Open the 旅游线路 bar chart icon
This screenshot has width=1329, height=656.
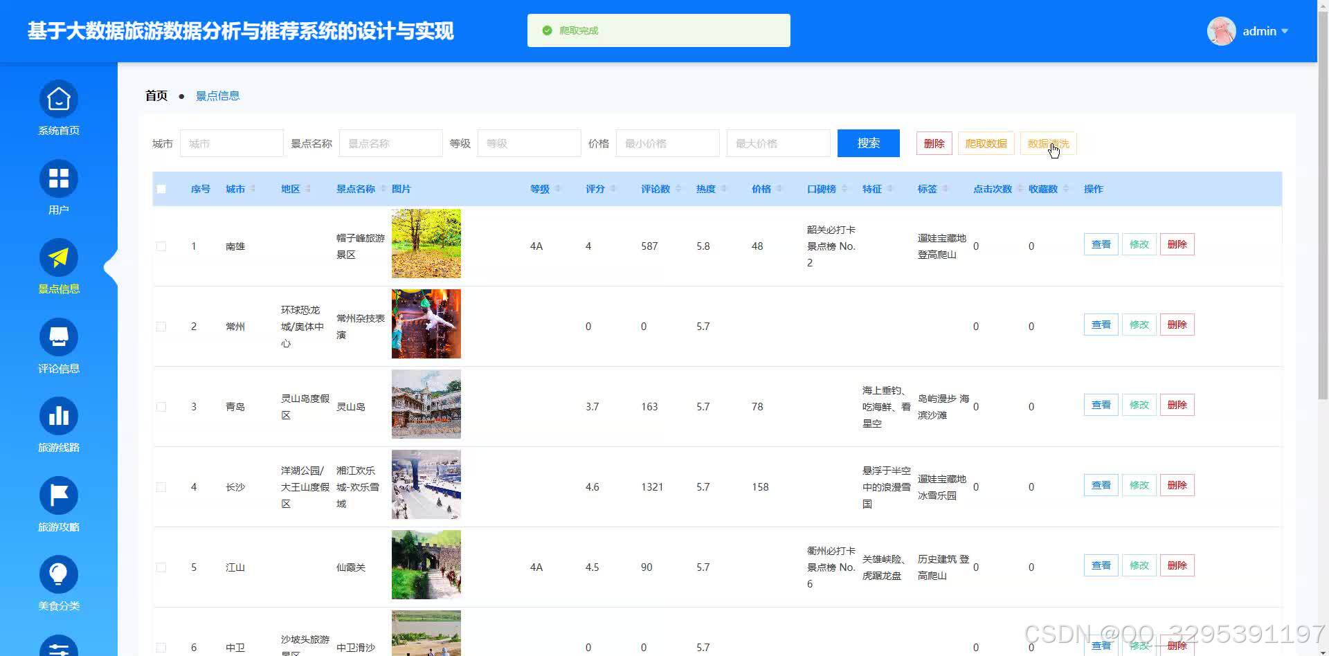coord(59,417)
